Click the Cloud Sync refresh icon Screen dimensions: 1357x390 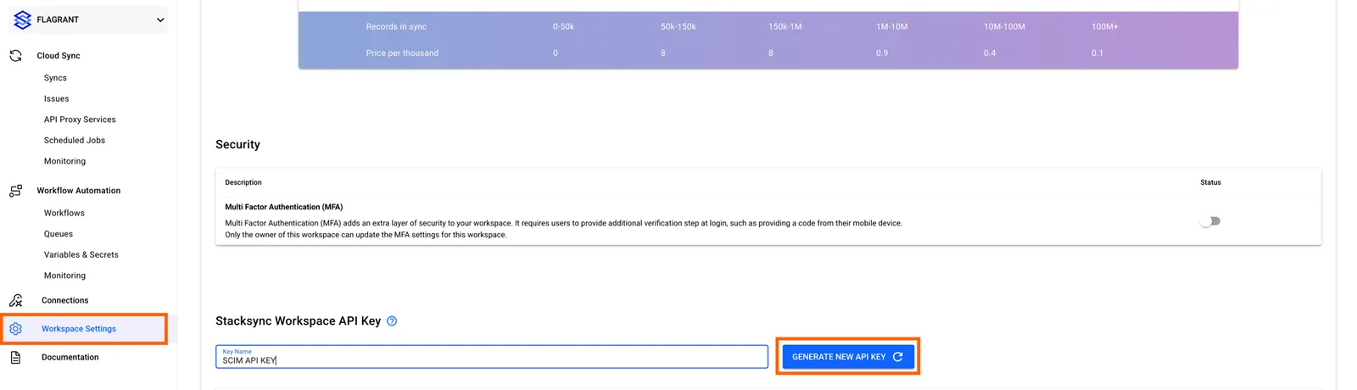[15, 56]
